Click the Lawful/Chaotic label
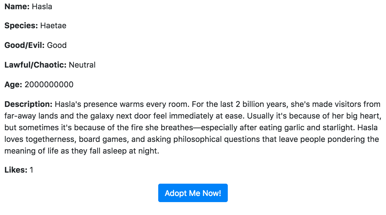This screenshot has height=215, width=386. point(36,65)
